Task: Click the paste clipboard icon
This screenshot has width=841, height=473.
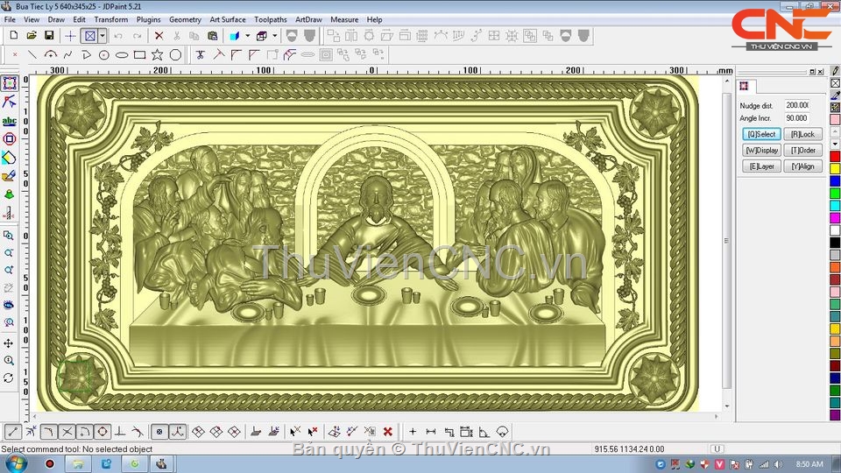Action: pos(212,36)
